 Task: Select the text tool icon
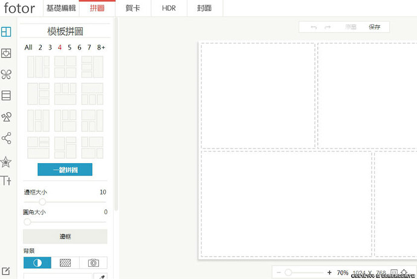(x=6, y=181)
